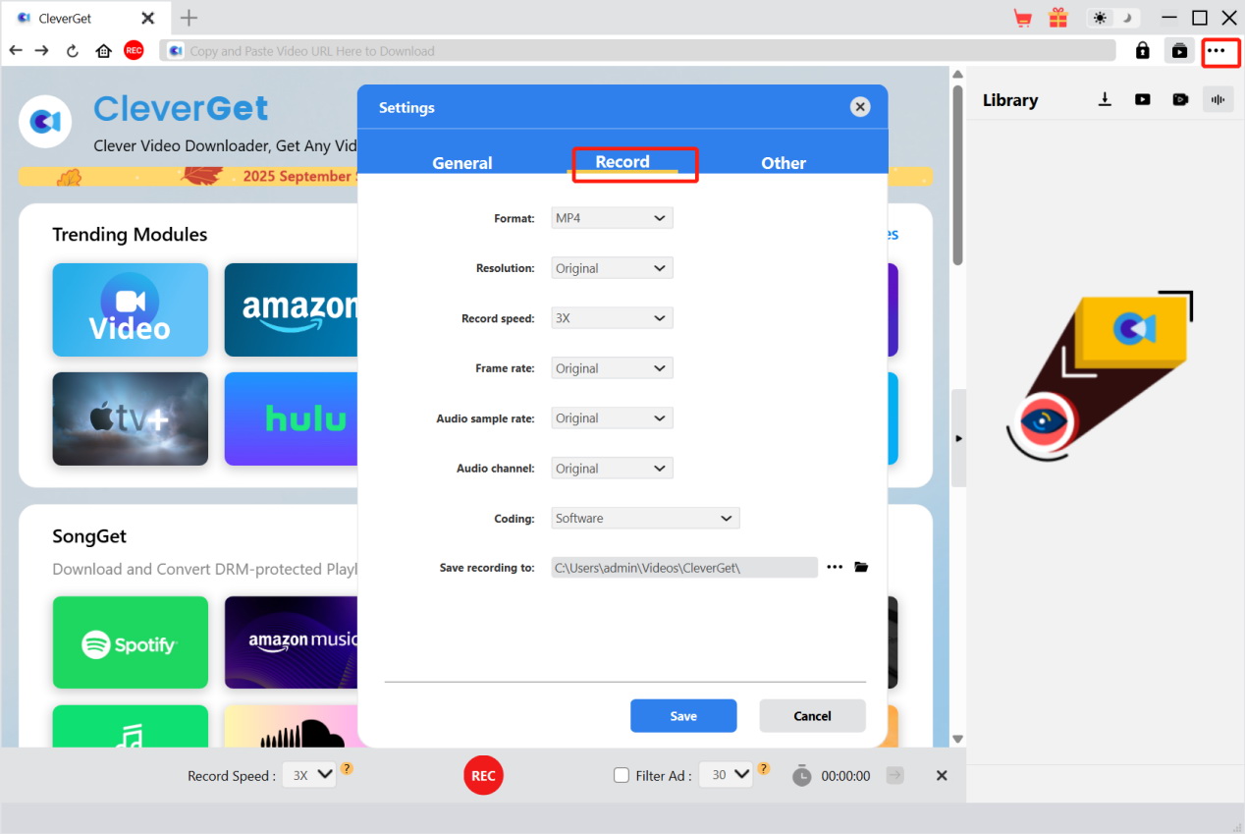Click the scrollbar down arrow

click(x=958, y=739)
